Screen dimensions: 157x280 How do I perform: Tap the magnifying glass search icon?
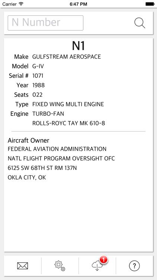[140, 23]
